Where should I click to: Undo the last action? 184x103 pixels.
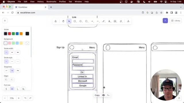(x=25, y=98)
